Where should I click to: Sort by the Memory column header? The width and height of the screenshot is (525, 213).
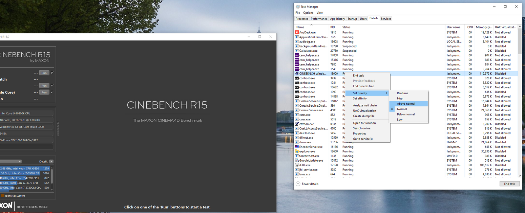[x=484, y=27]
